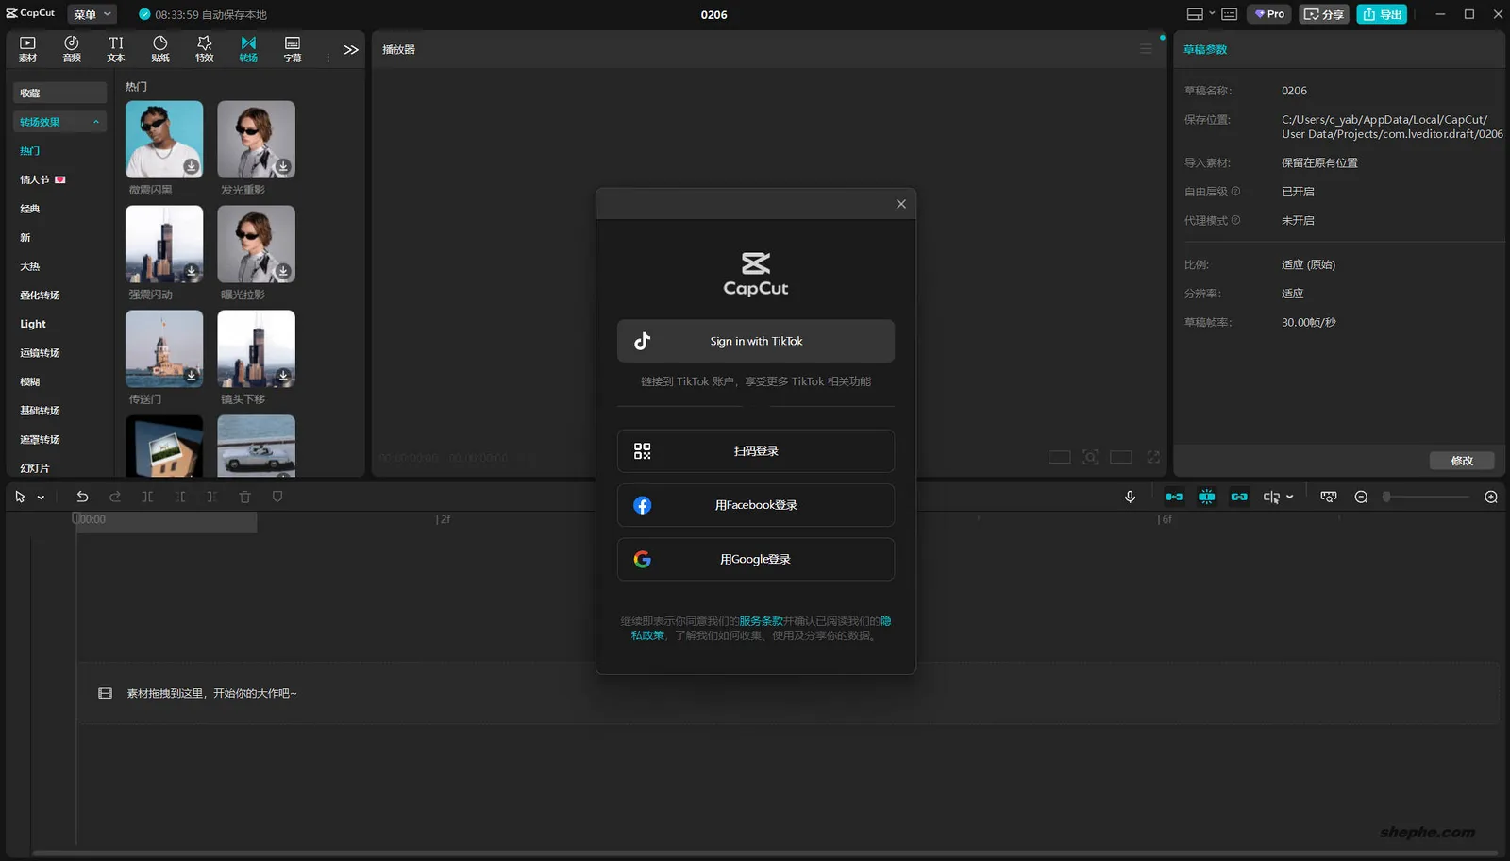Toggle the magnet auto-snap option

[x=1206, y=496]
